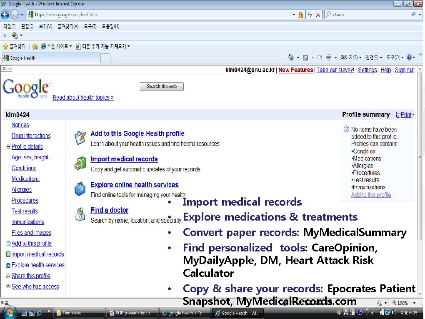Click the volume speaker tray icon

tap(394, 312)
